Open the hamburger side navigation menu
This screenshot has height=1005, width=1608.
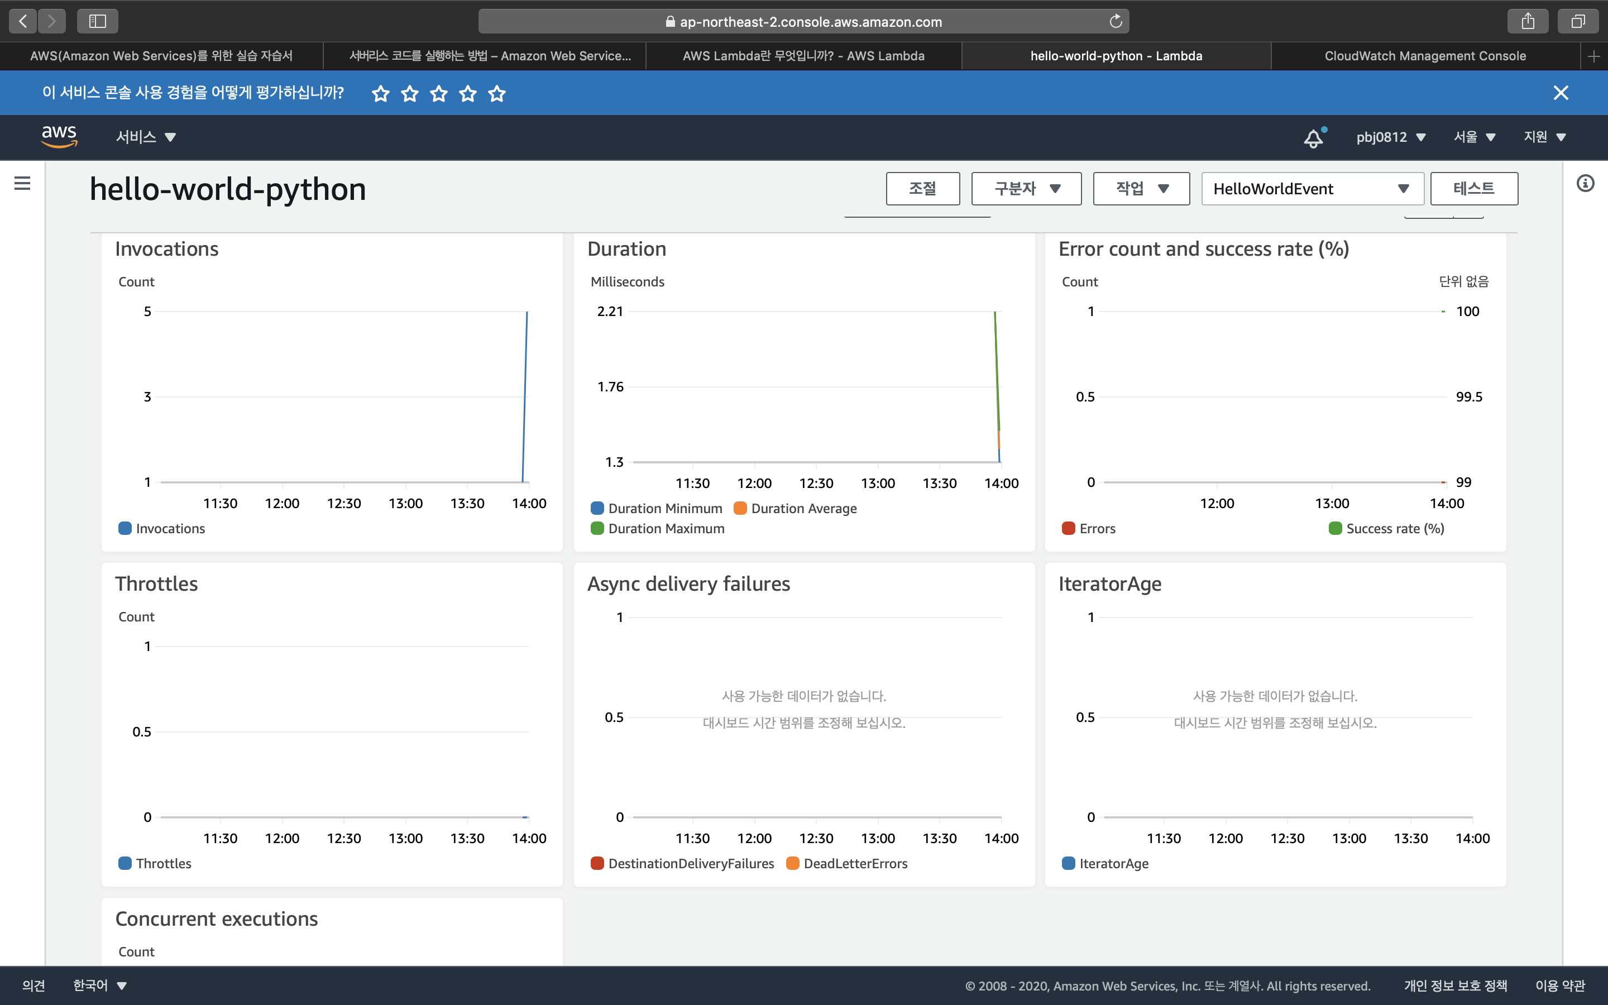tap(22, 184)
